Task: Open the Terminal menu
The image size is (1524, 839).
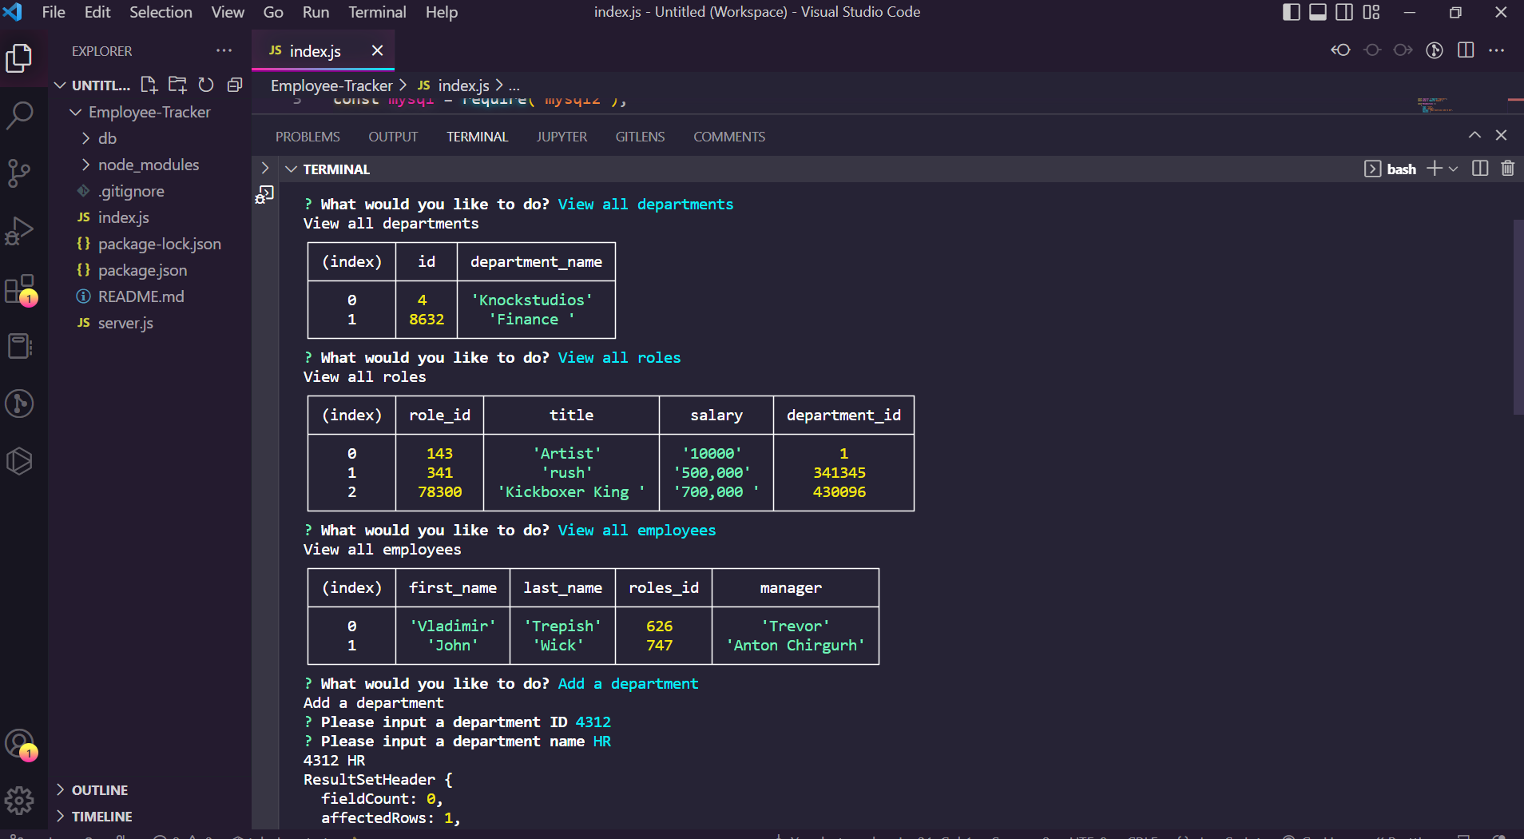Action: click(377, 12)
